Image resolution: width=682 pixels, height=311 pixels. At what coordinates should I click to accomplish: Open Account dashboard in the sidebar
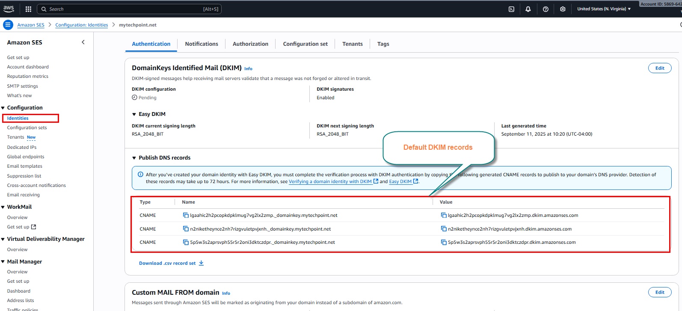[28, 67]
